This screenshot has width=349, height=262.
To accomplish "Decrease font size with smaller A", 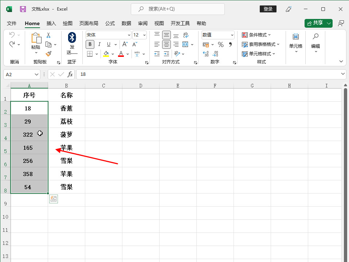I will click(x=135, y=44).
